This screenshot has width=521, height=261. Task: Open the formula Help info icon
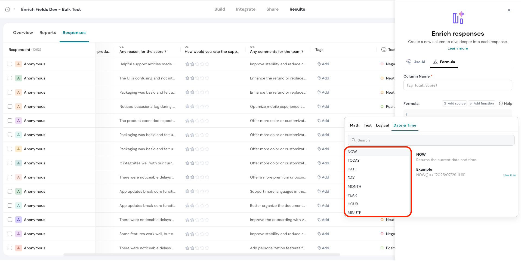tap(501, 103)
